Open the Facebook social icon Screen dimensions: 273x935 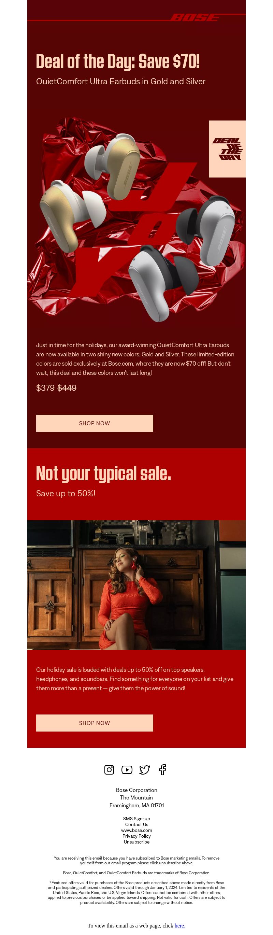point(162,769)
